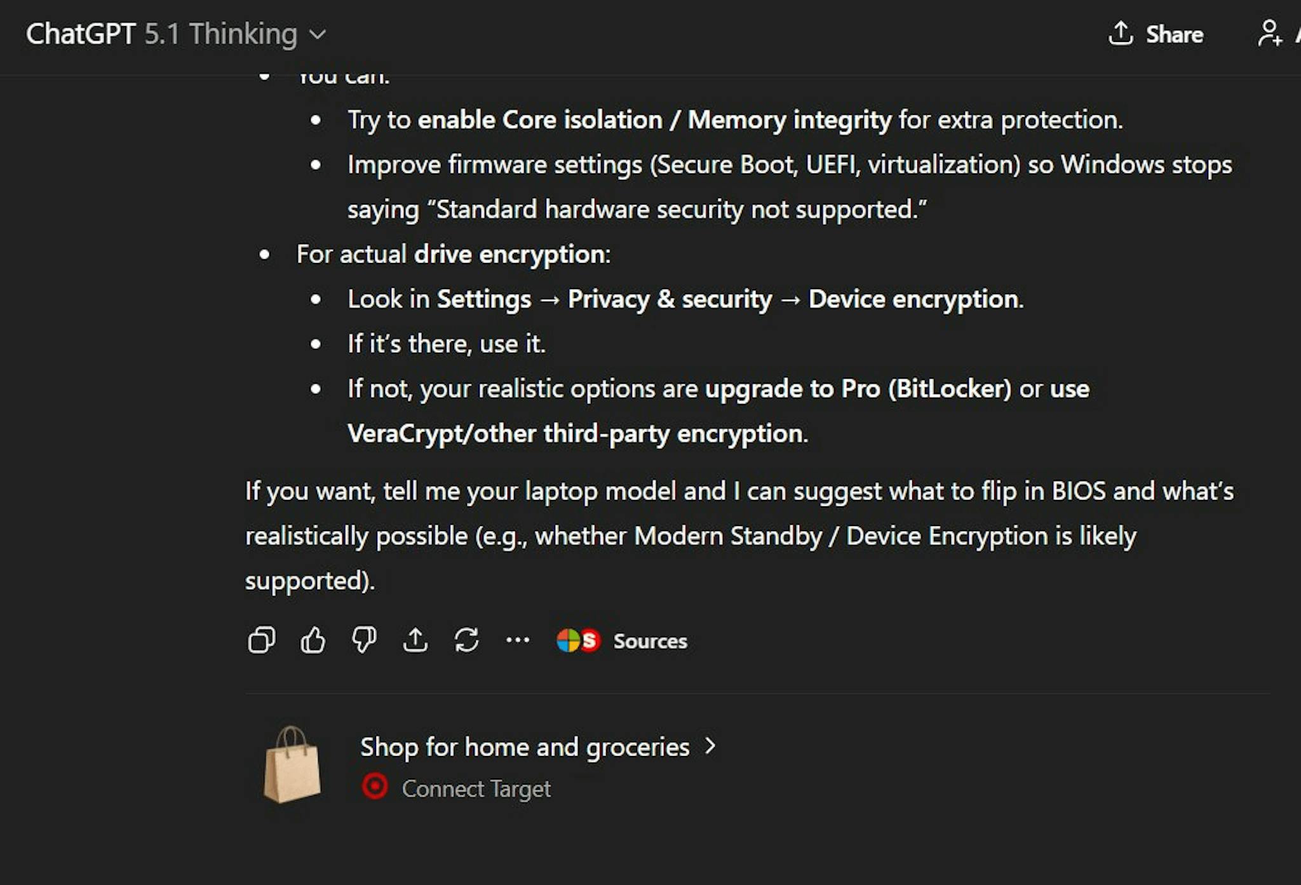Give the response a thumbs up

(x=312, y=641)
